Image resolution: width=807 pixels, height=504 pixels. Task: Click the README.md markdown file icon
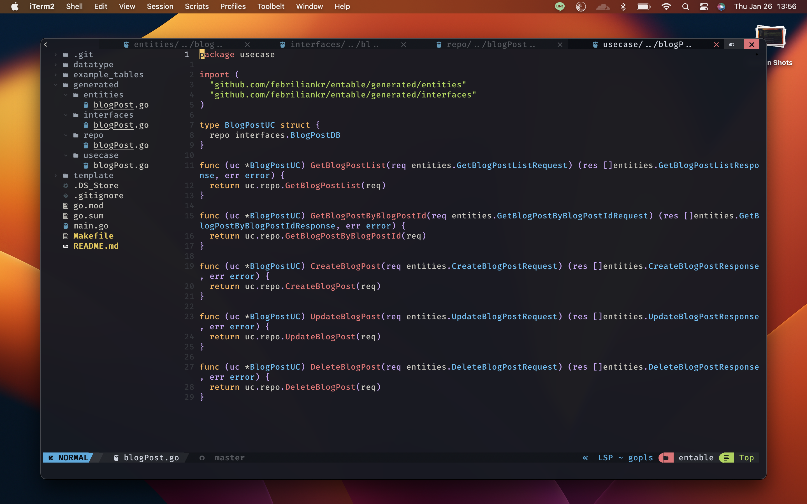pos(66,246)
